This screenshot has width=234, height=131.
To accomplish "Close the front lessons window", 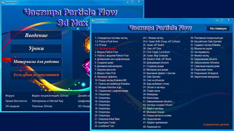I will [x=229, y=20].
